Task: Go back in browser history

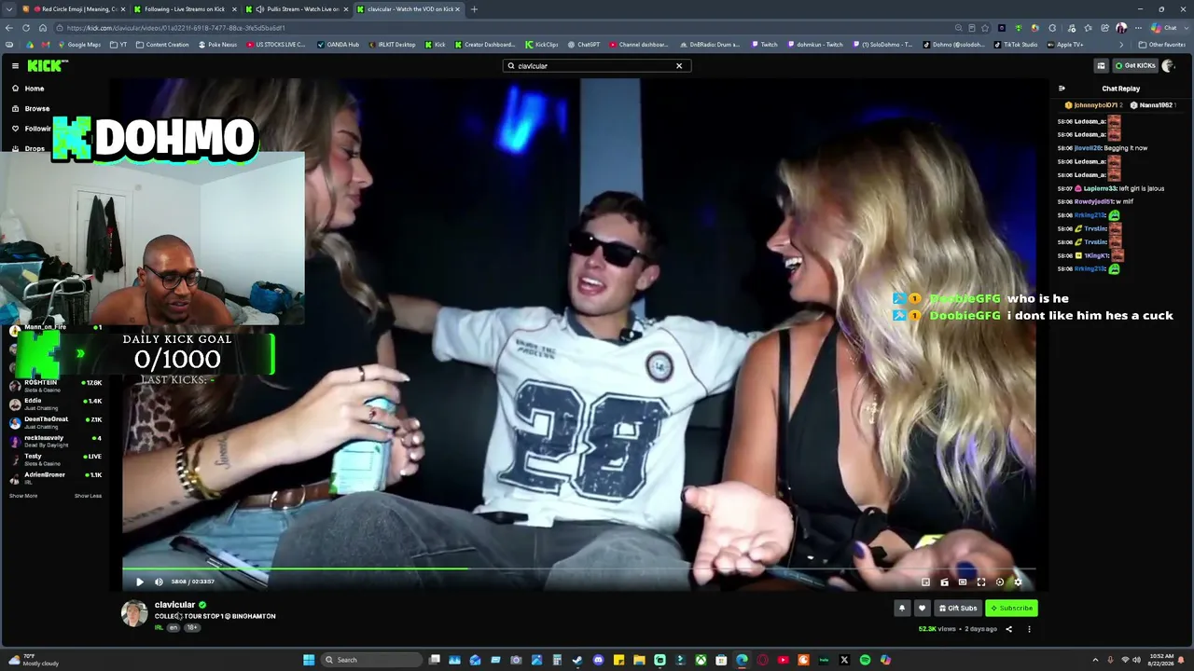Action: coord(10,28)
